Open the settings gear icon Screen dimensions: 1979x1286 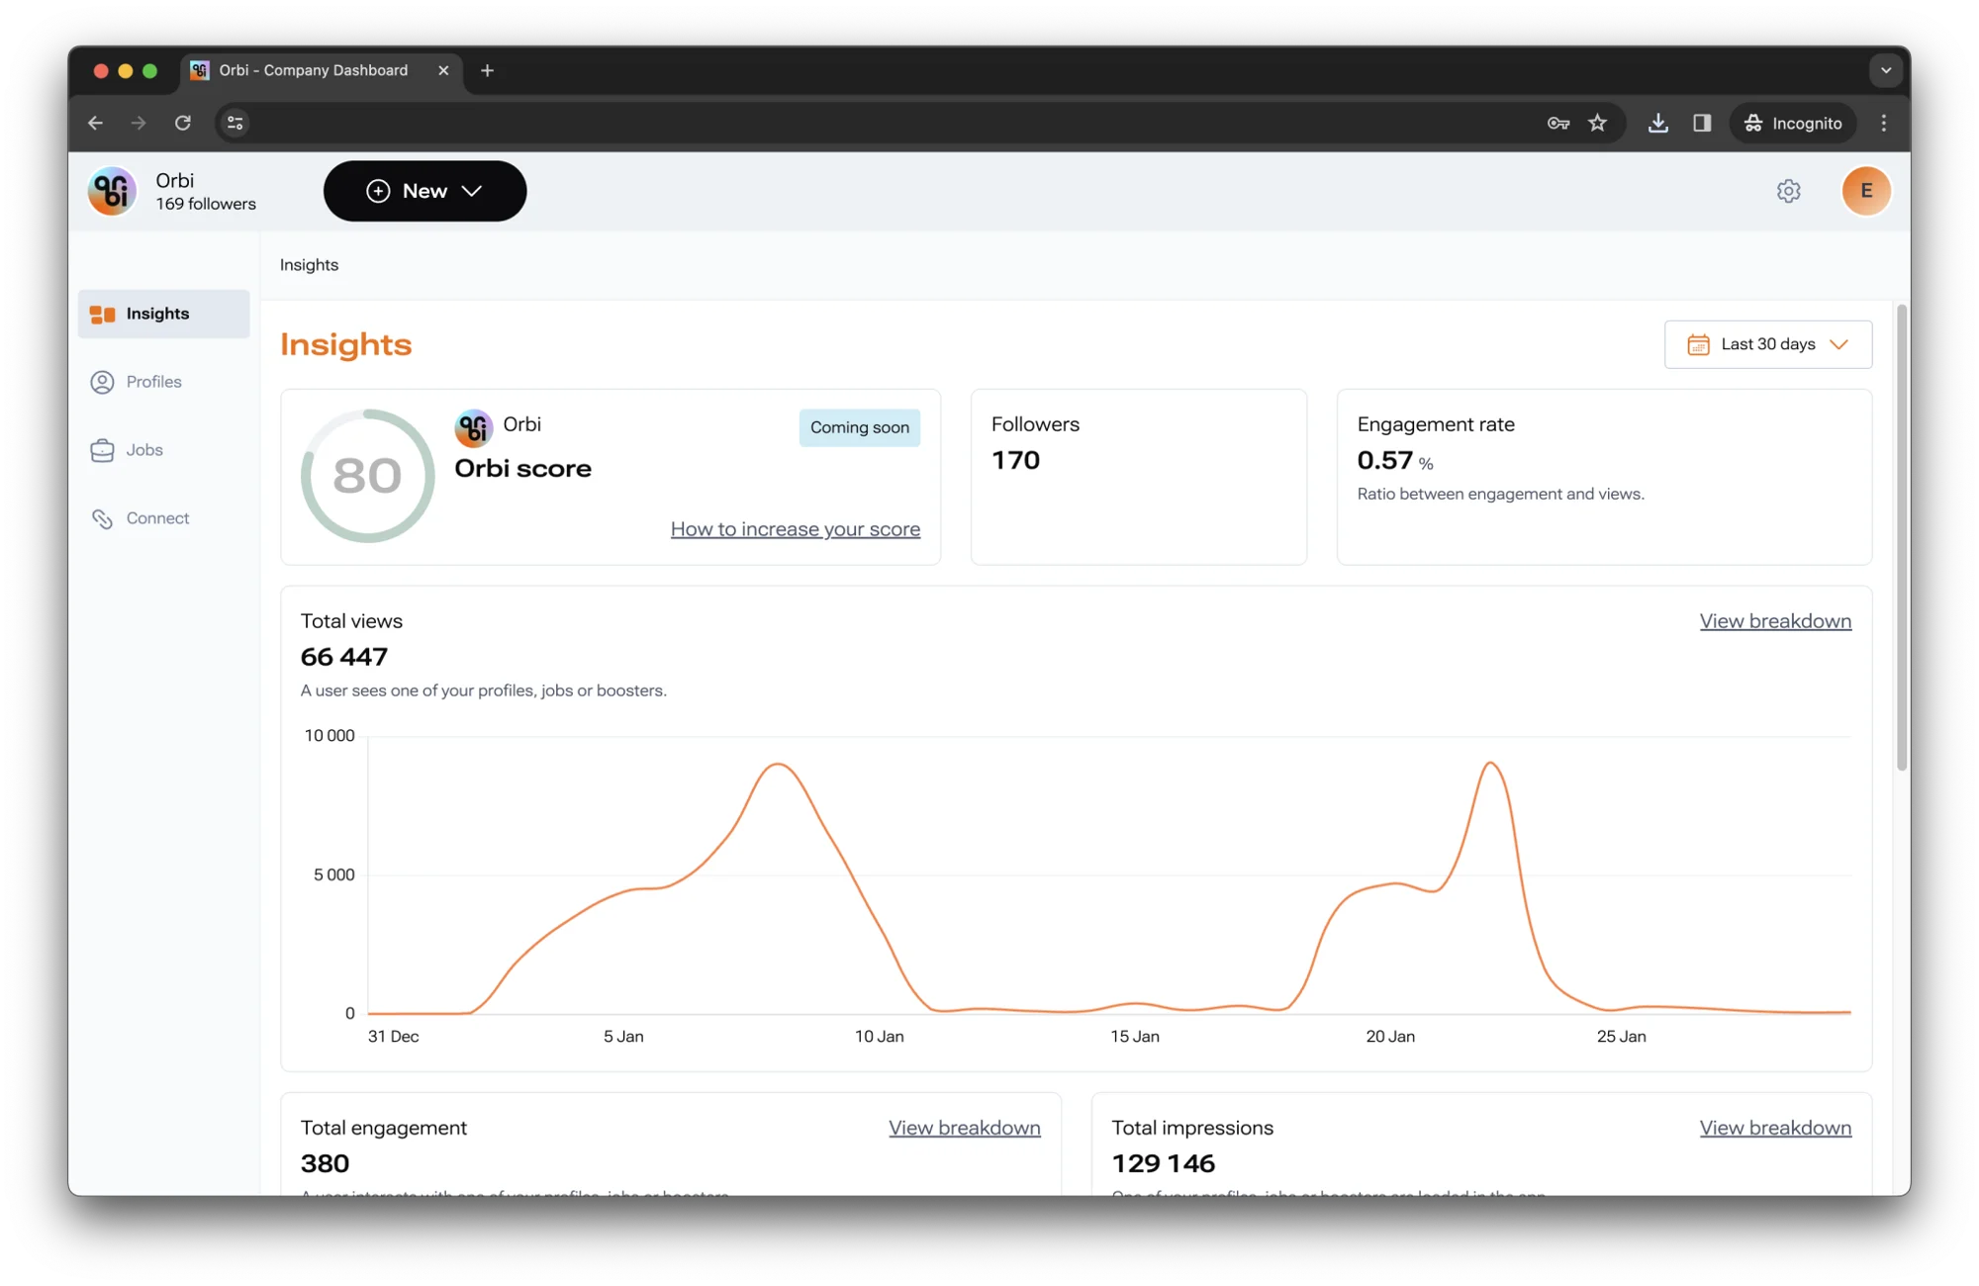1788,191
